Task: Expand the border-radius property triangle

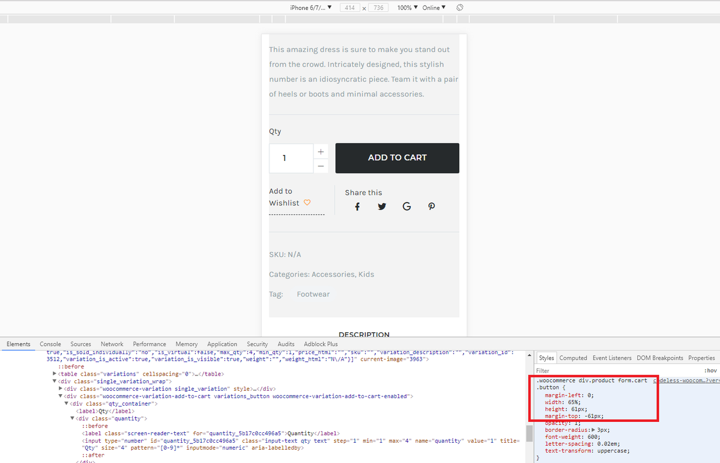Action: pos(593,430)
